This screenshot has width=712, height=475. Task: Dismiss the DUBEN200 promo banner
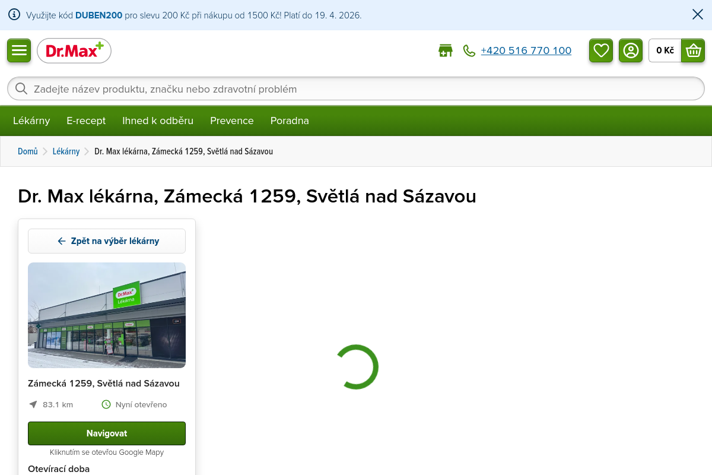coord(698,15)
